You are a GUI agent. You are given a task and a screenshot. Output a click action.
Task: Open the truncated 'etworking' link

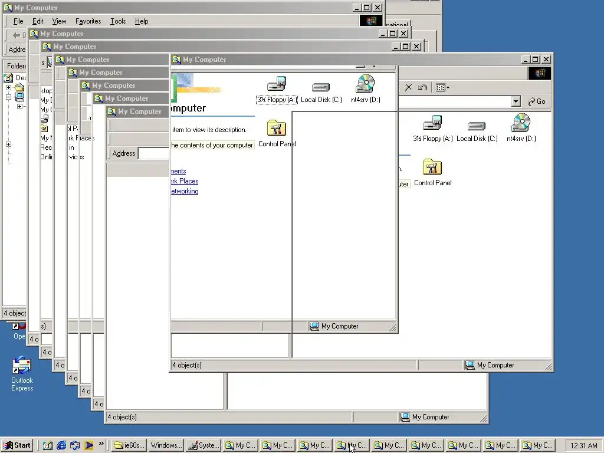point(185,191)
